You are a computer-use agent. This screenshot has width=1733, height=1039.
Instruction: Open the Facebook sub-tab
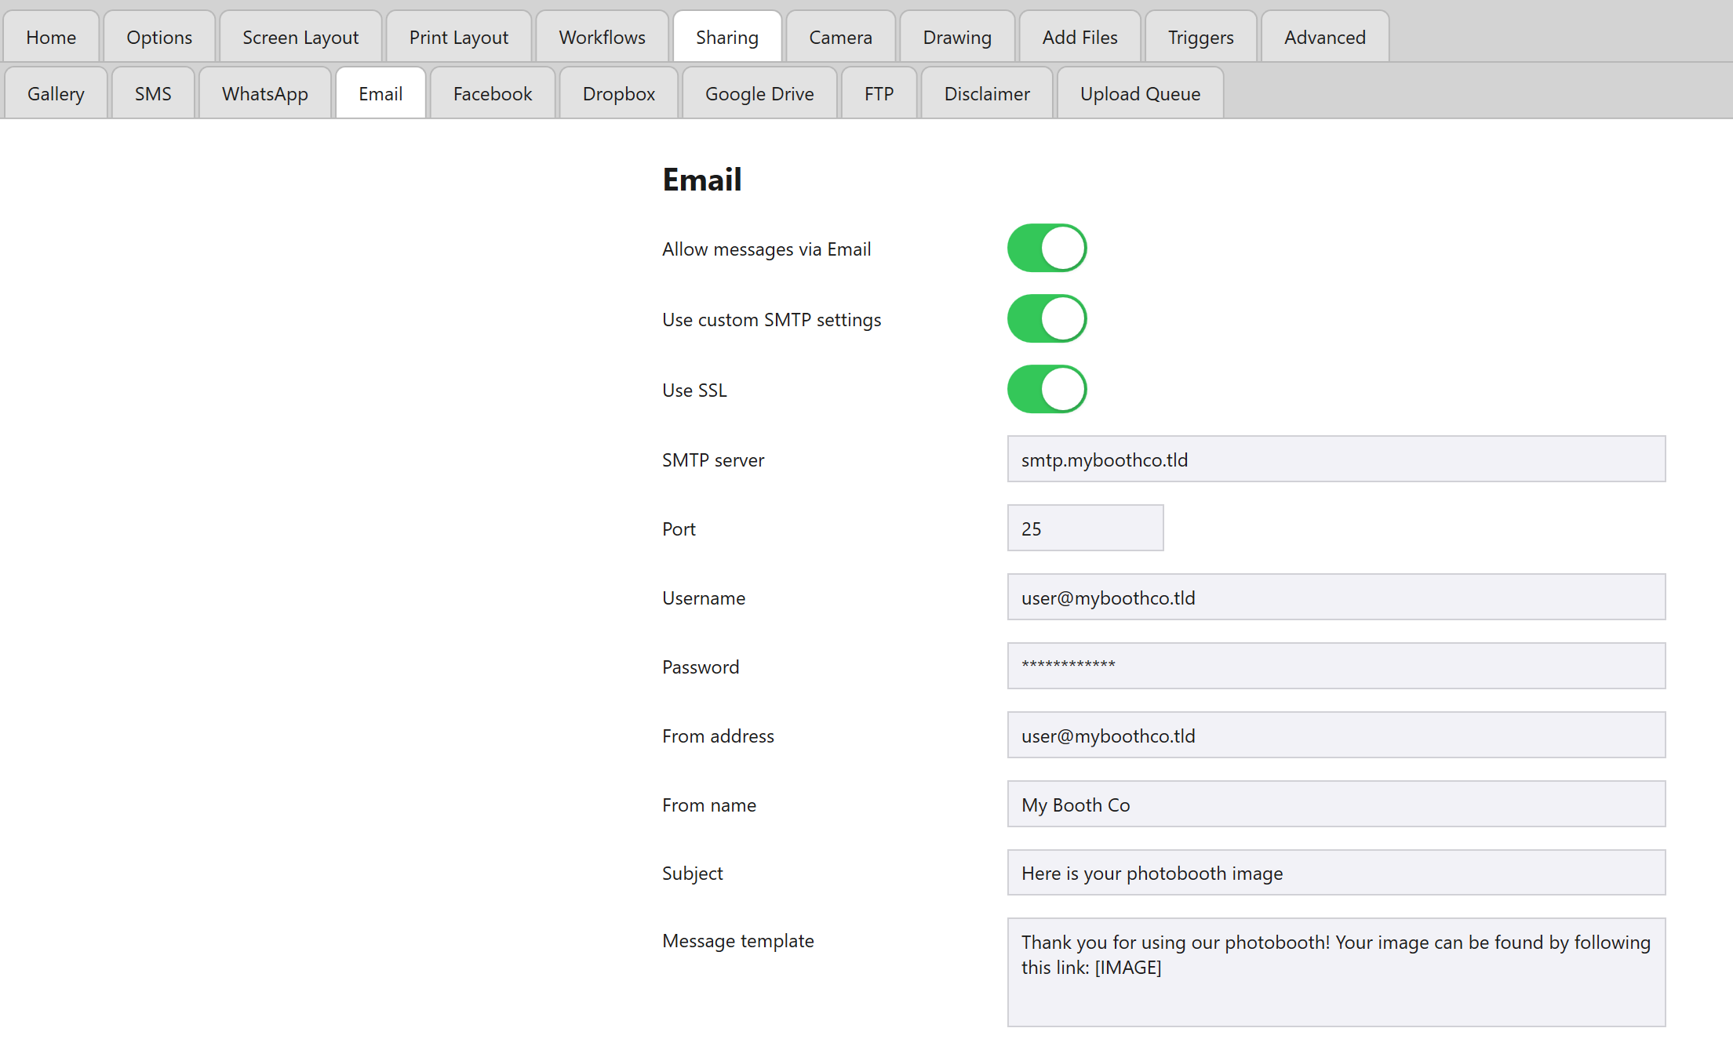point(493,93)
